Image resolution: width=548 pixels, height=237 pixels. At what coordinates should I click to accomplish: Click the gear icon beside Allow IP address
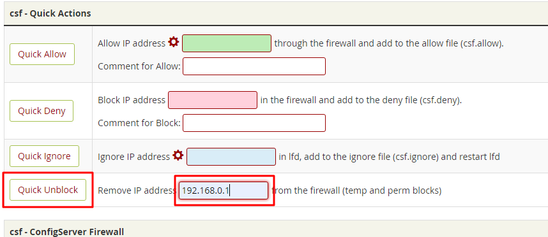point(173,42)
